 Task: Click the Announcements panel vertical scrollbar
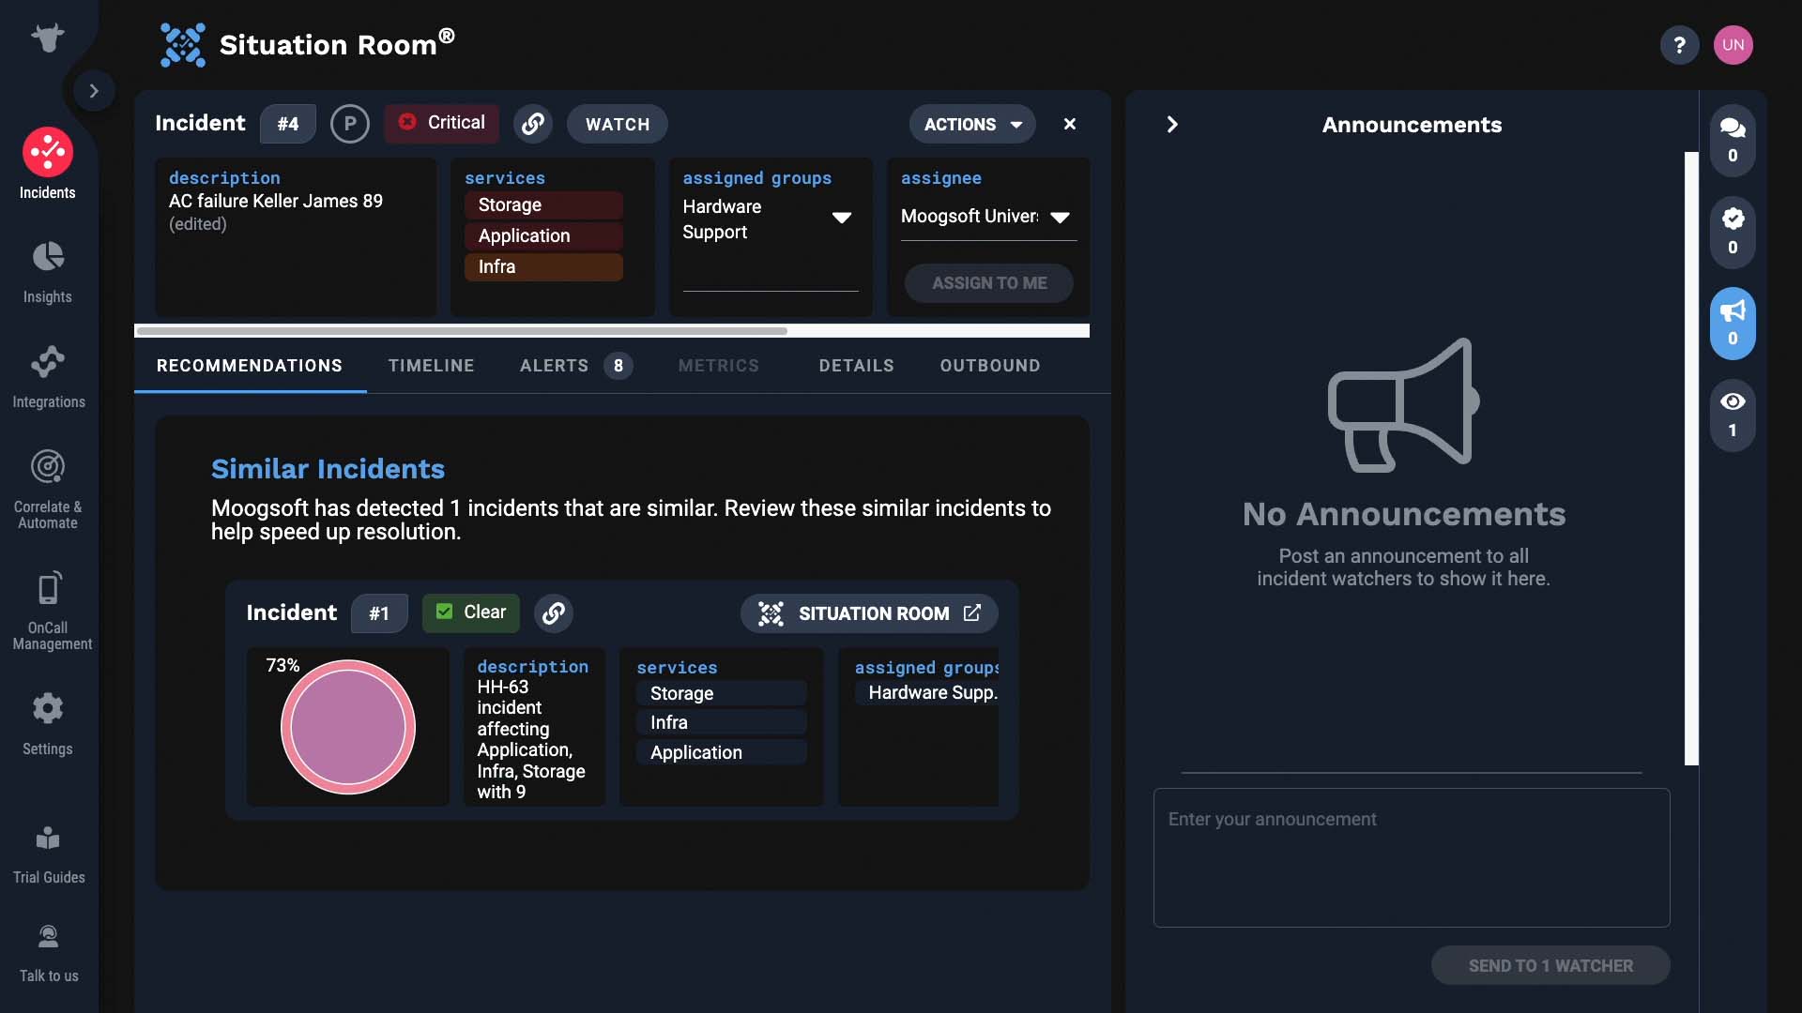pos(1691,458)
